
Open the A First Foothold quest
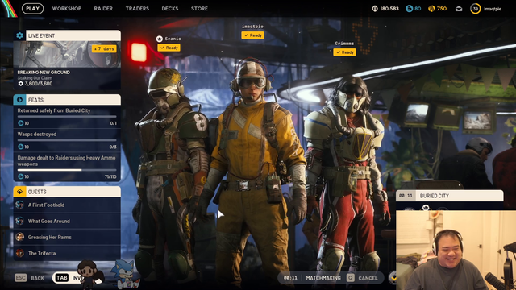coord(67,205)
